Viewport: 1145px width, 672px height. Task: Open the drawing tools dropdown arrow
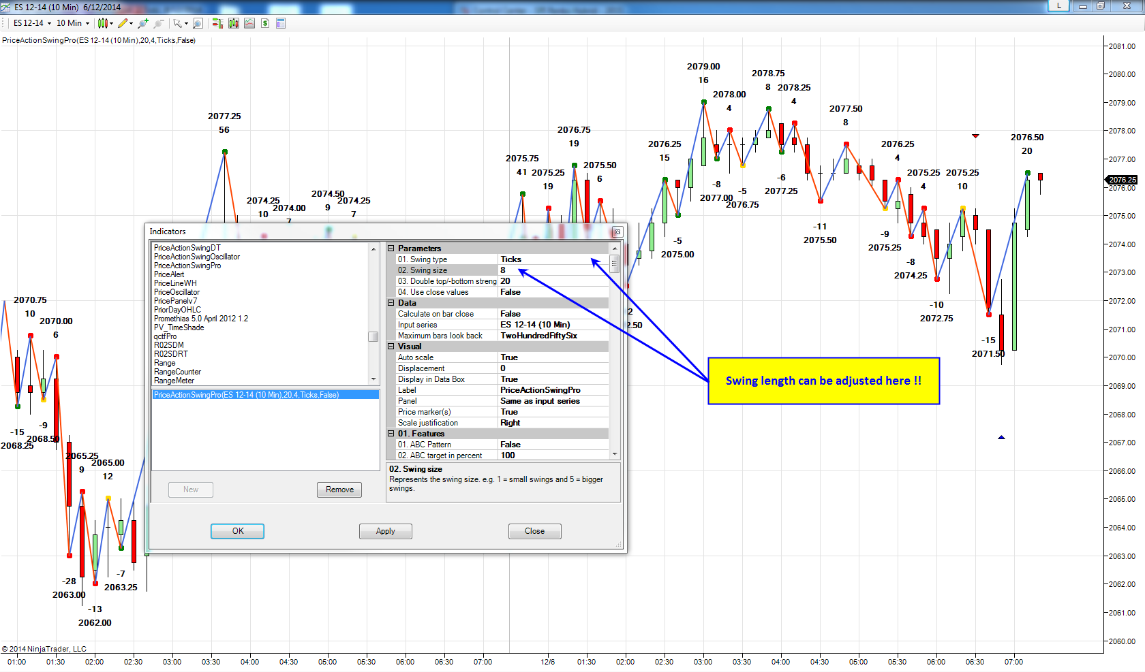[131, 23]
